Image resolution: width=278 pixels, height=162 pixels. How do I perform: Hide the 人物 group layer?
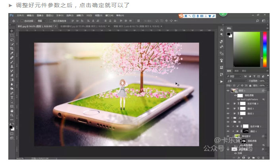click(228, 118)
